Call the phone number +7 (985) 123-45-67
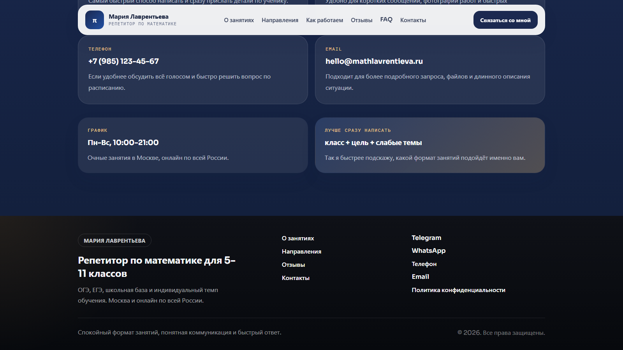The width and height of the screenshot is (623, 350). (x=123, y=61)
